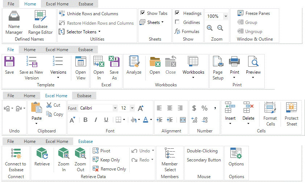The width and height of the screenshot is (305, 185).
Task: Expand the Print dropdown
Action: point(234,78)
